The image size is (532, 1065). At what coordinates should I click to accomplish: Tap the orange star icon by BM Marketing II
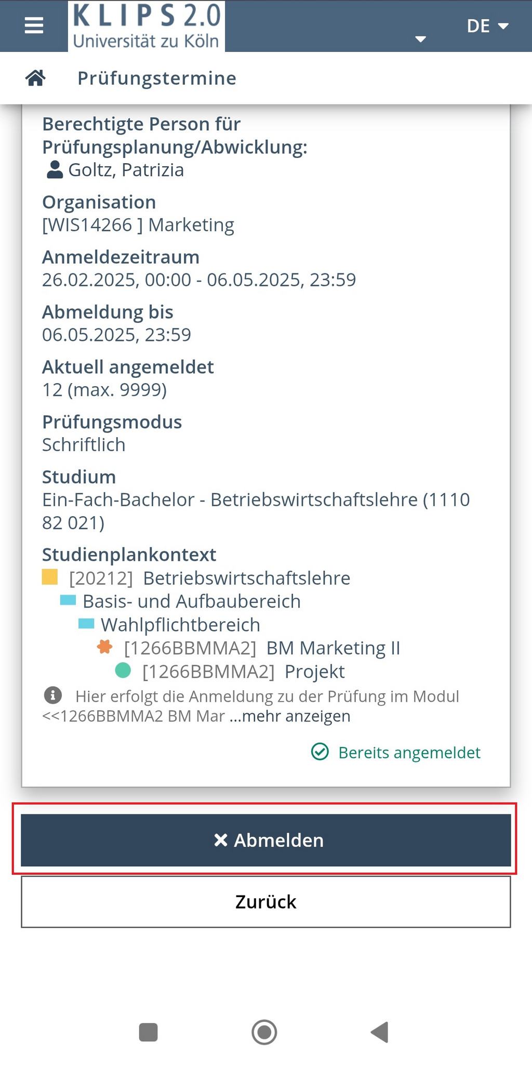pos(105,647)
